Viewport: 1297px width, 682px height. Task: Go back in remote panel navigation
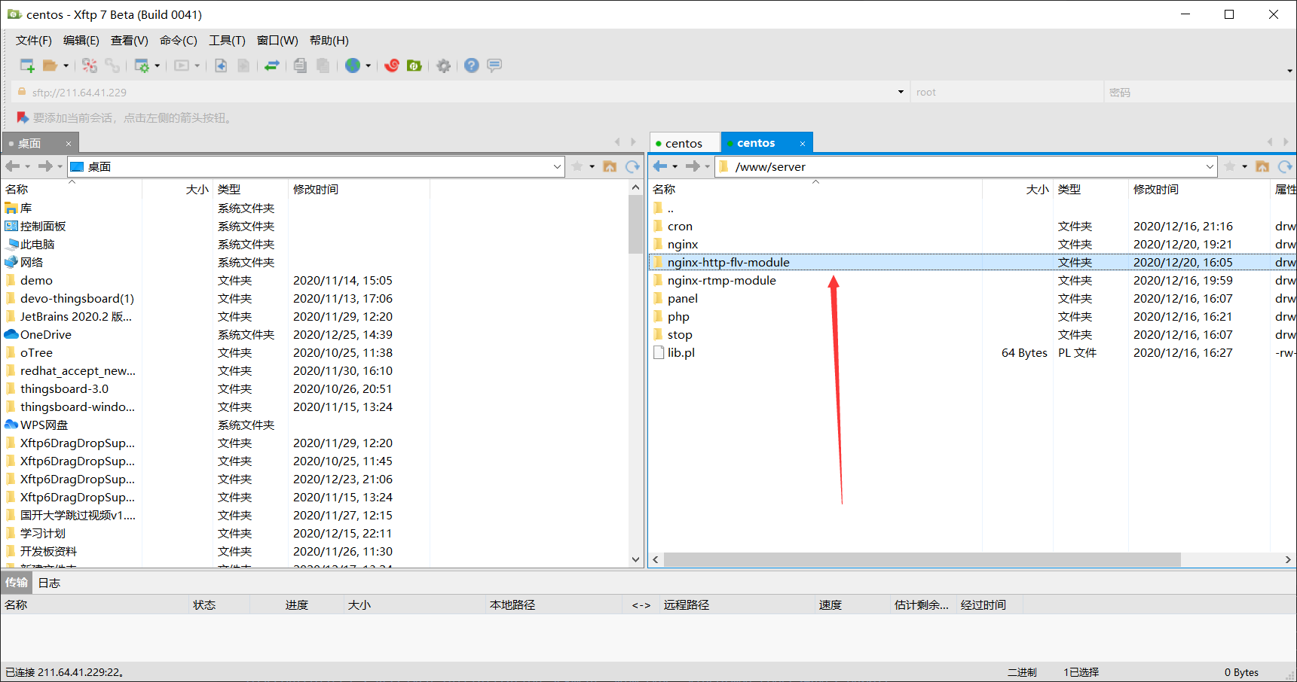click(x=661, y=166)
